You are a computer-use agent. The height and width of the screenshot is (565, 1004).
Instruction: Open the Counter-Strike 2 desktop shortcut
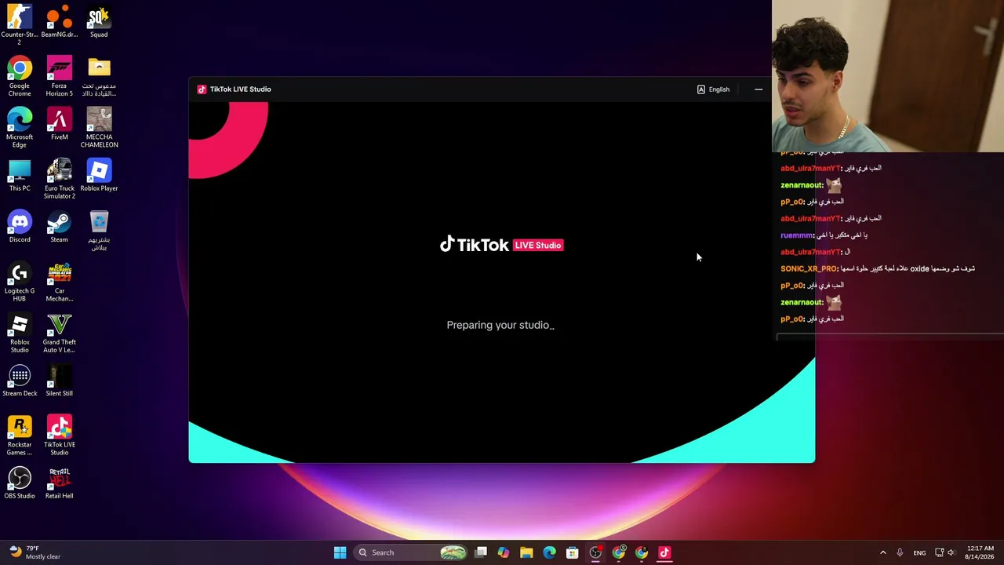pos(20,24)
